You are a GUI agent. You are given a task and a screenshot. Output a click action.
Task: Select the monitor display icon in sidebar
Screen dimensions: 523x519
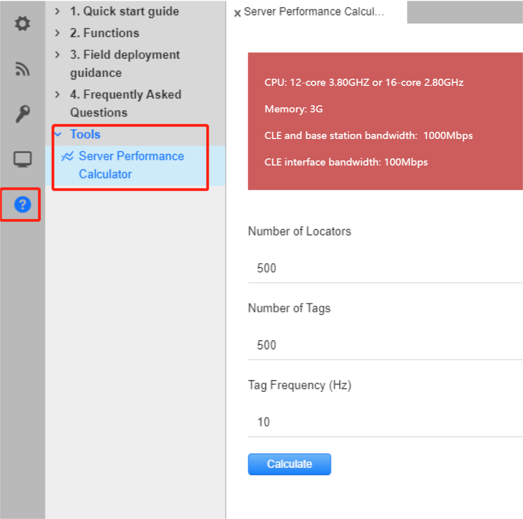click(x=22, y=159)
